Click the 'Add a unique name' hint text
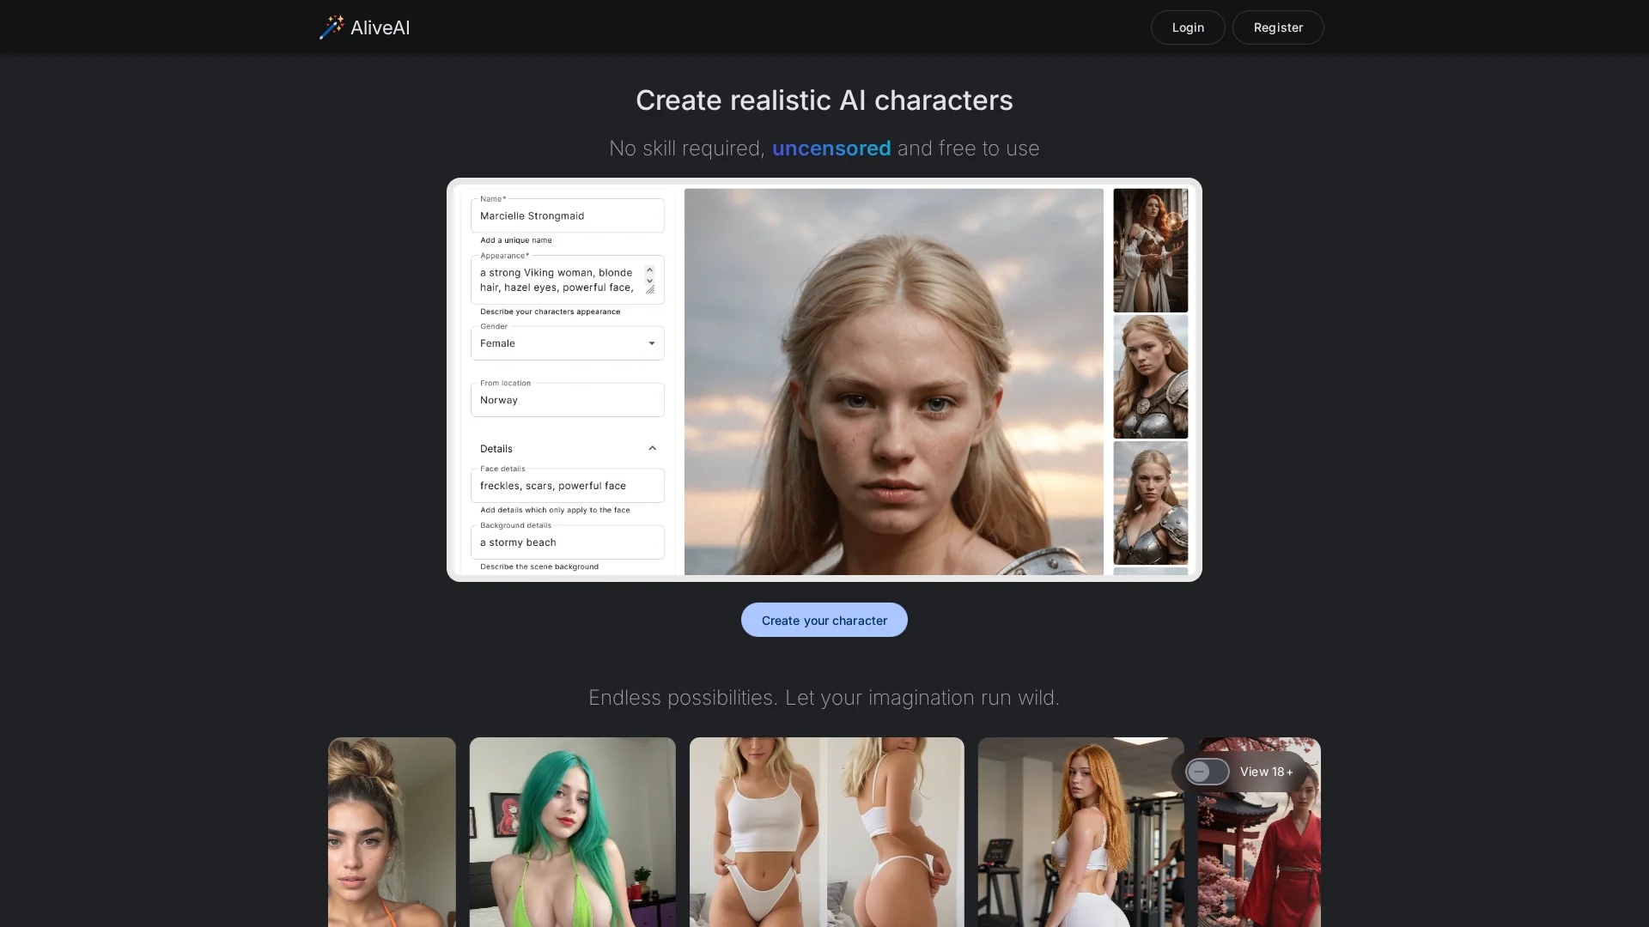The image size is (1649, 927). tap(516, 240)
